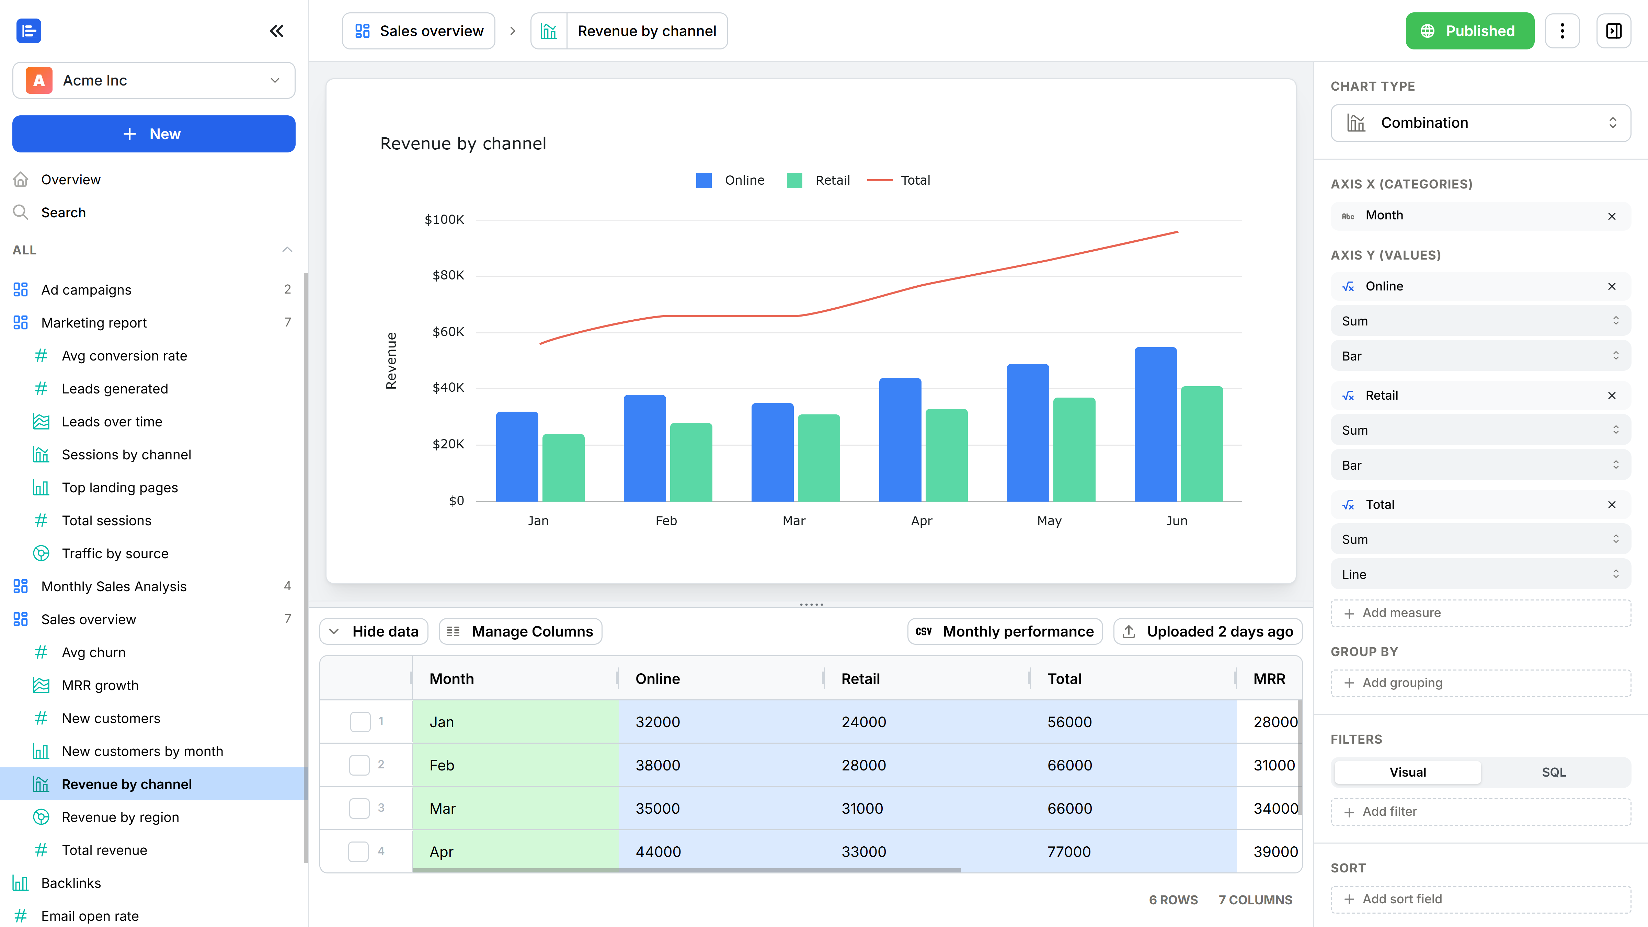
Task: Go to Sales overview breadcrumb
Action: 419,31
